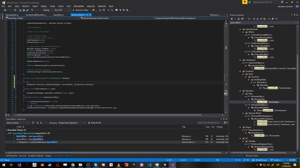Toggle bookmark icon in toolbar
300x168 pixels.
coord(116,10)
